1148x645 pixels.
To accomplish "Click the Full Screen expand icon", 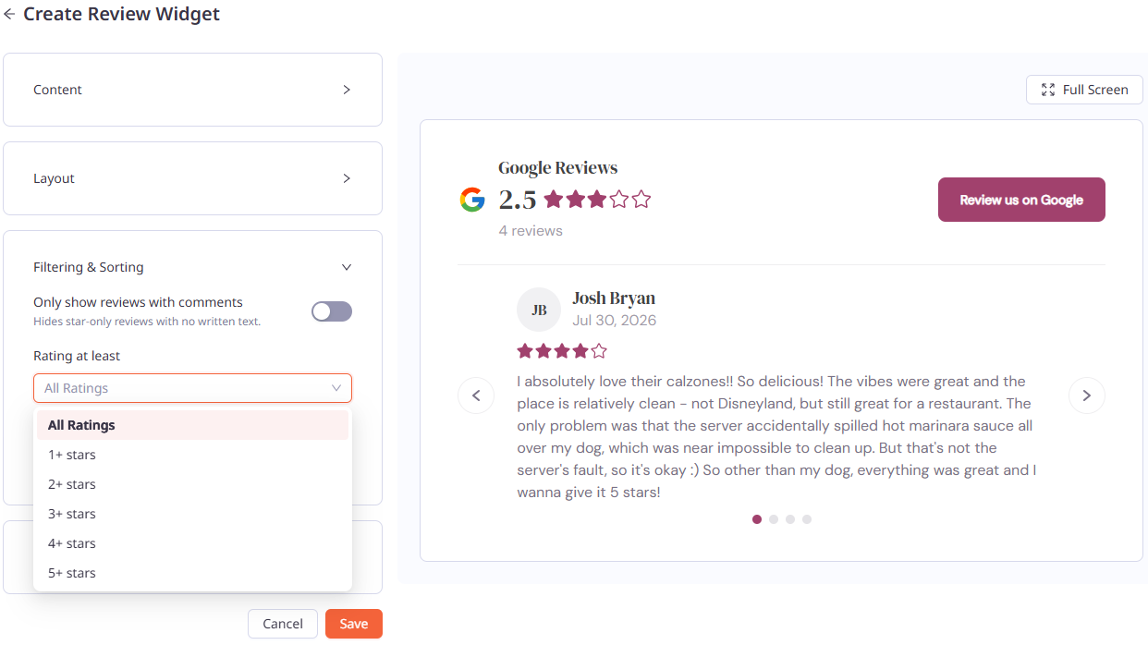I will (x=1048, y=90).
